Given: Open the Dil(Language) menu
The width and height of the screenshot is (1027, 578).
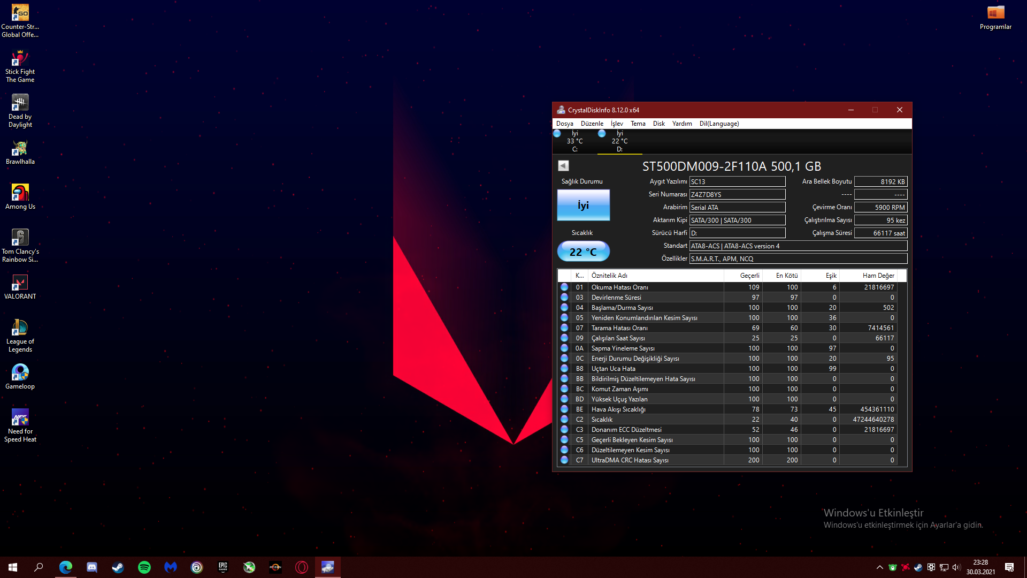Looking at the screenshot, I should click(719, 124).
